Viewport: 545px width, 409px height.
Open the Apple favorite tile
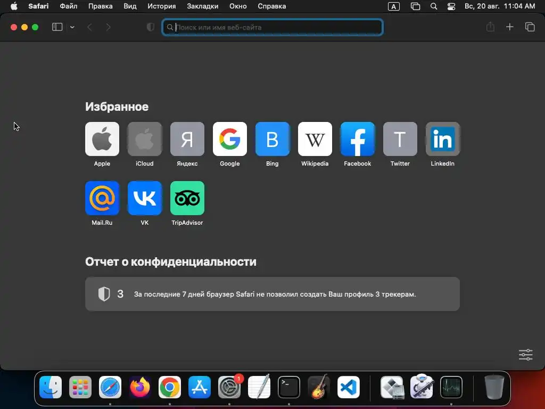click(102, 139)
